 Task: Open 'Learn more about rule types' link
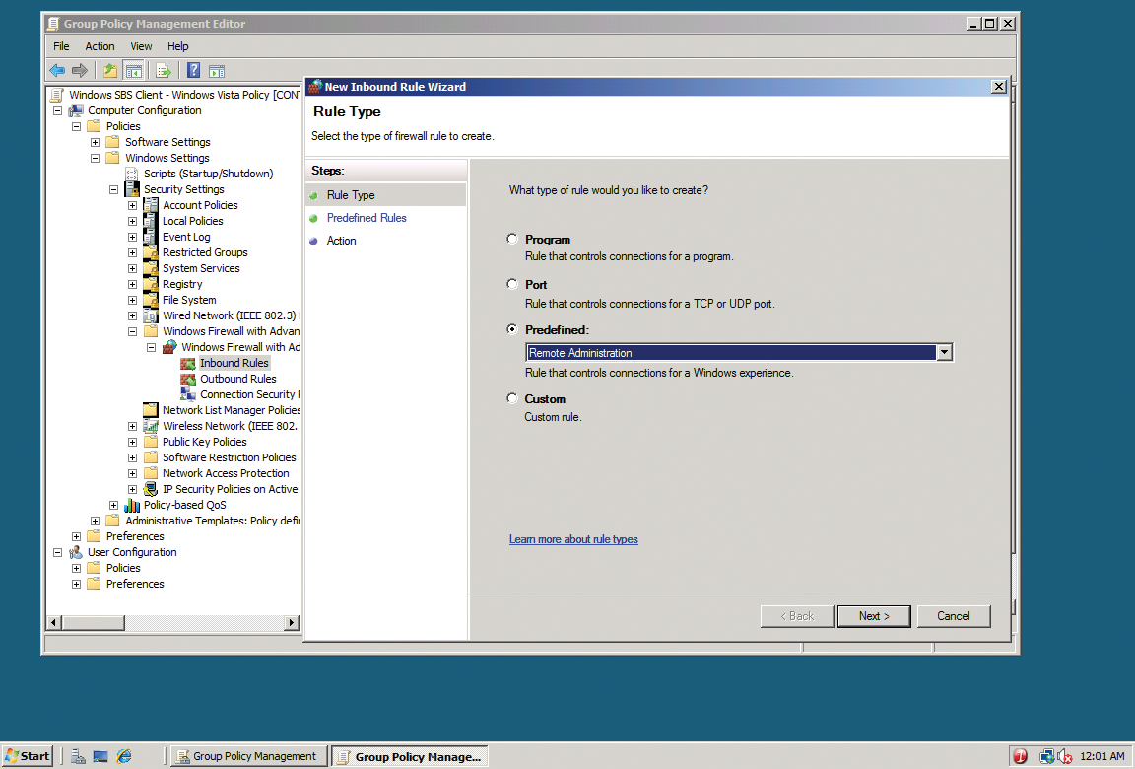click(x=573, y=539)
